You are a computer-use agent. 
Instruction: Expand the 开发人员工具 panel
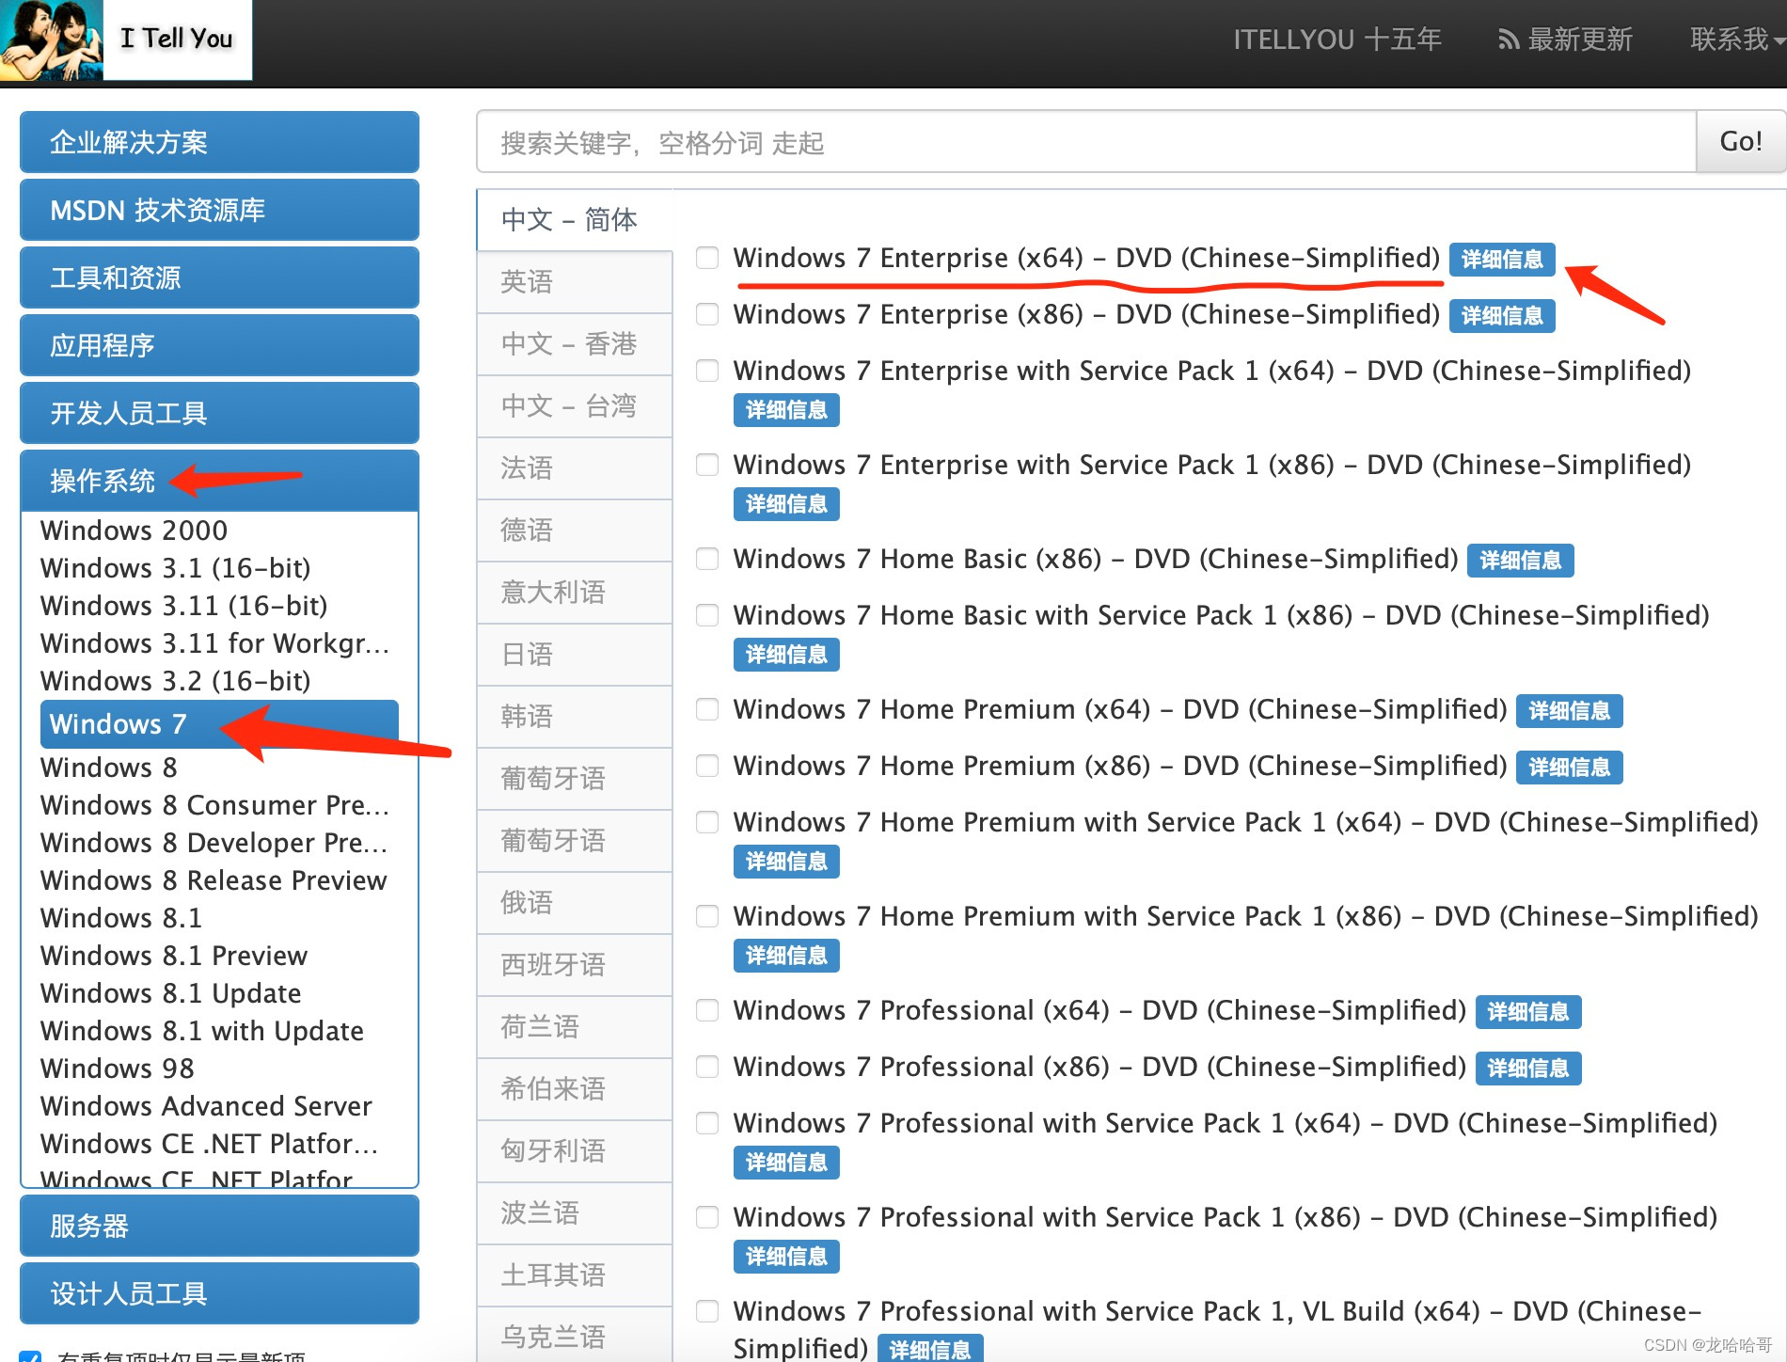219,413
